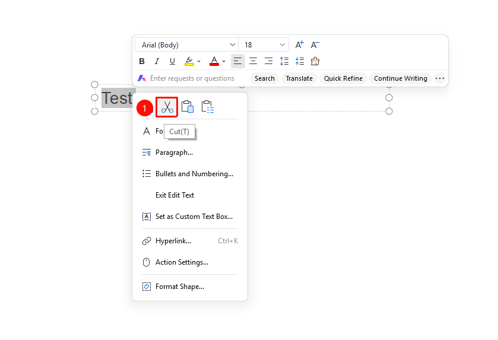Open the Paragraph... menu item
The image size is (498, 340).
(x=190, y=152)
